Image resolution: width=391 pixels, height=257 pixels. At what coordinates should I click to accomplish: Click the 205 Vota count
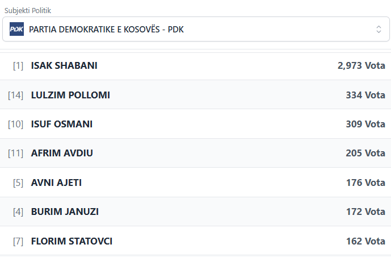pos(365,153)
